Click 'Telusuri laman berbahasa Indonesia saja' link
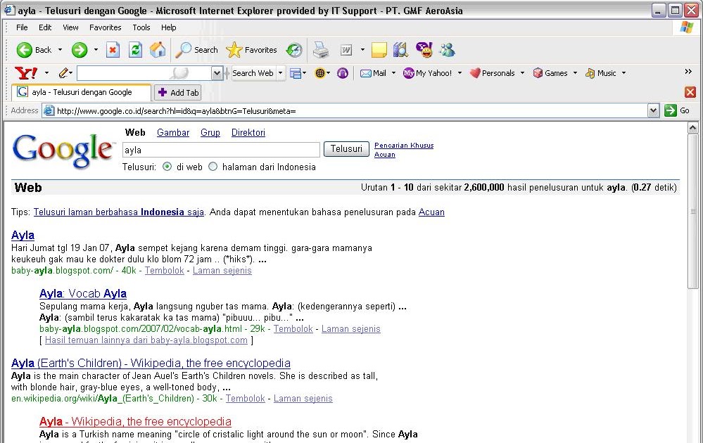 pyautogui.click(x=119, y=212)
